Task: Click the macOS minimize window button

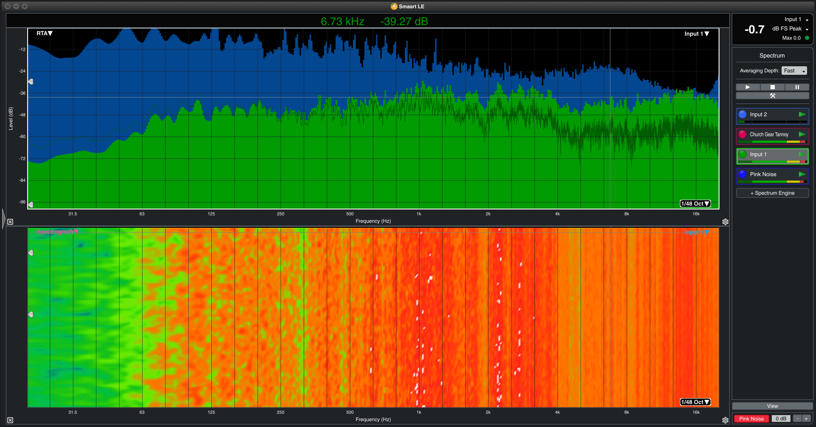Action: (x=16, y=6)
